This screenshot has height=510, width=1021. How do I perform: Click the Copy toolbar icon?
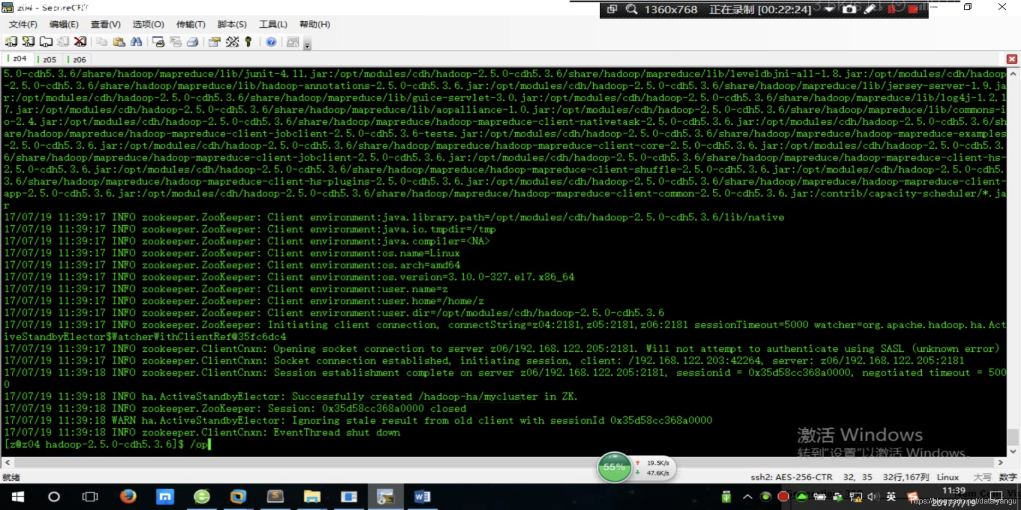tap(102, 42)
